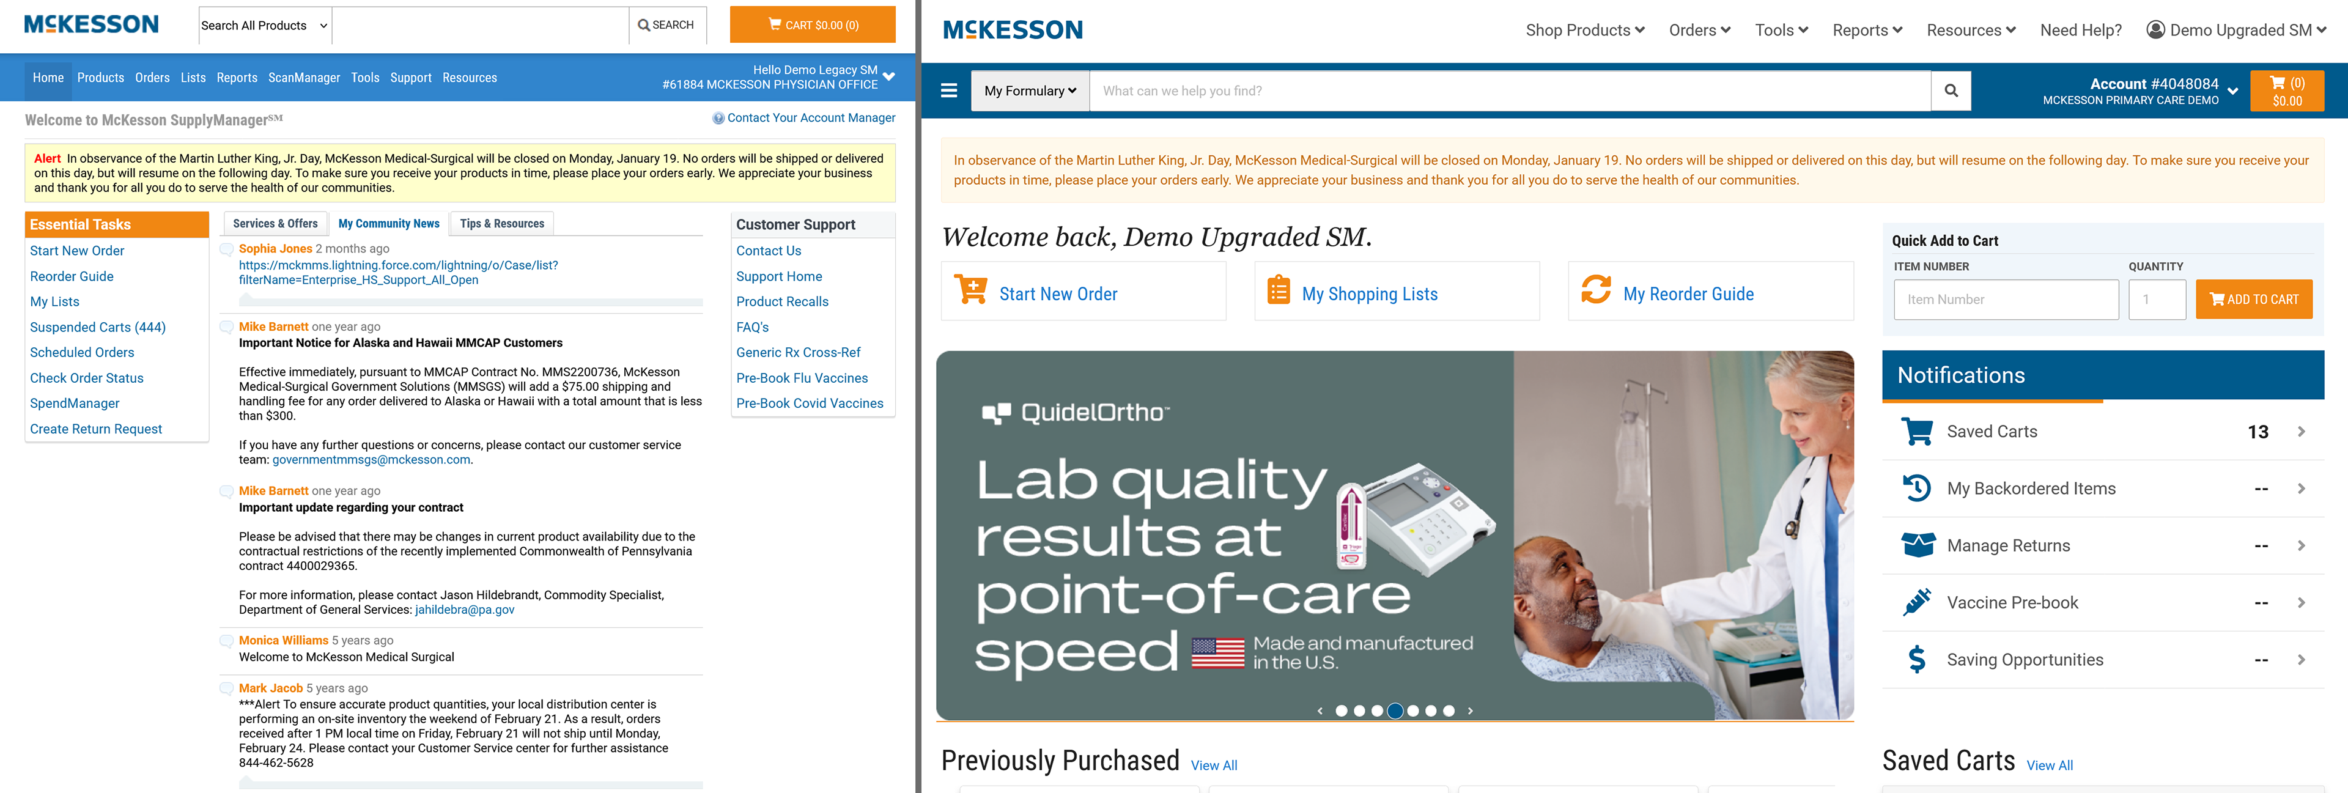
Task: Click the My Reorder Guide refresh icon
Action: coord(1595,291)
